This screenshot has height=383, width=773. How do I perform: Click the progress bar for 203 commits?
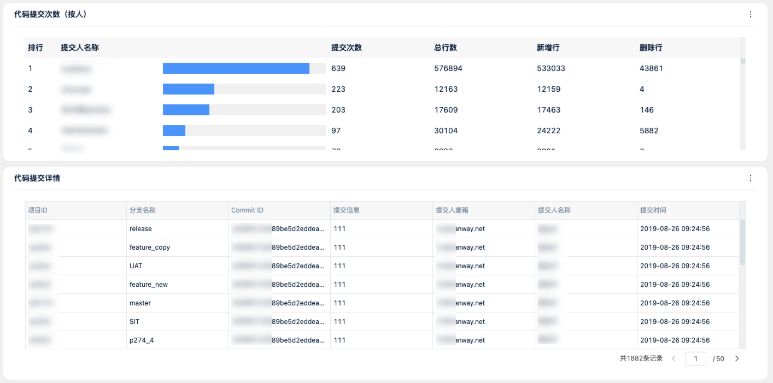(x=244, y=110)
